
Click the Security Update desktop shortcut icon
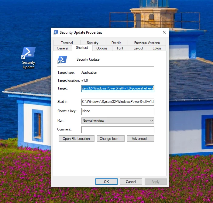coord(29,53)
